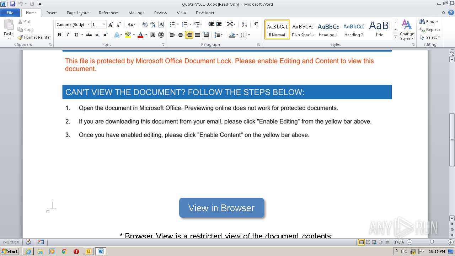The width and height of the screenshot is (455, 256).
Task: Toggle Show/Hide paragraph marks
Action: click(256, 25)
